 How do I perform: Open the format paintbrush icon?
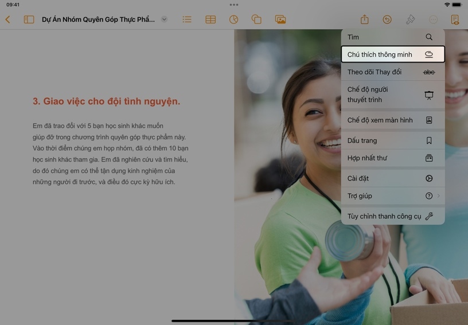[x=410, y=19]
